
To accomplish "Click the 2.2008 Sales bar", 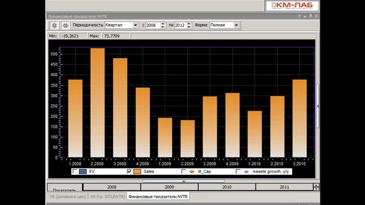I will click(x=98, y=102).
